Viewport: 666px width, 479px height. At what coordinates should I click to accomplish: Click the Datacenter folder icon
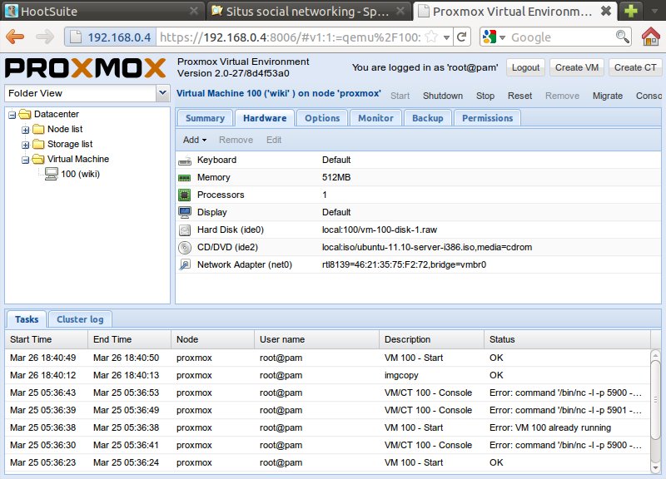25,114
